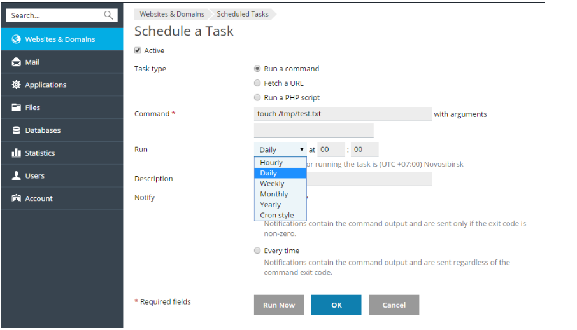Click the Users person icon
The height and width of the screenshot is (330, 577).
pyautogui.click(x=16, y=175)
